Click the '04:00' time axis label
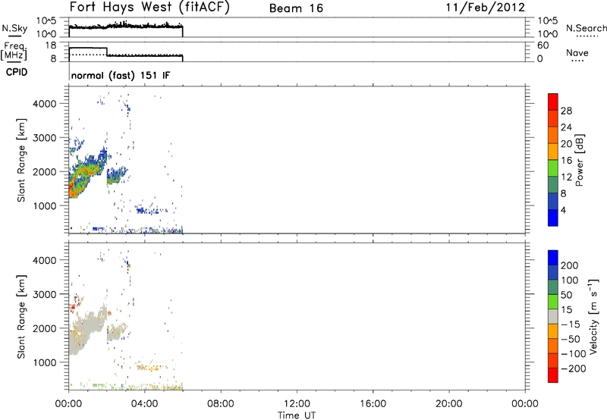This screenshot has height=420, width=607. [x=145, y=404]
